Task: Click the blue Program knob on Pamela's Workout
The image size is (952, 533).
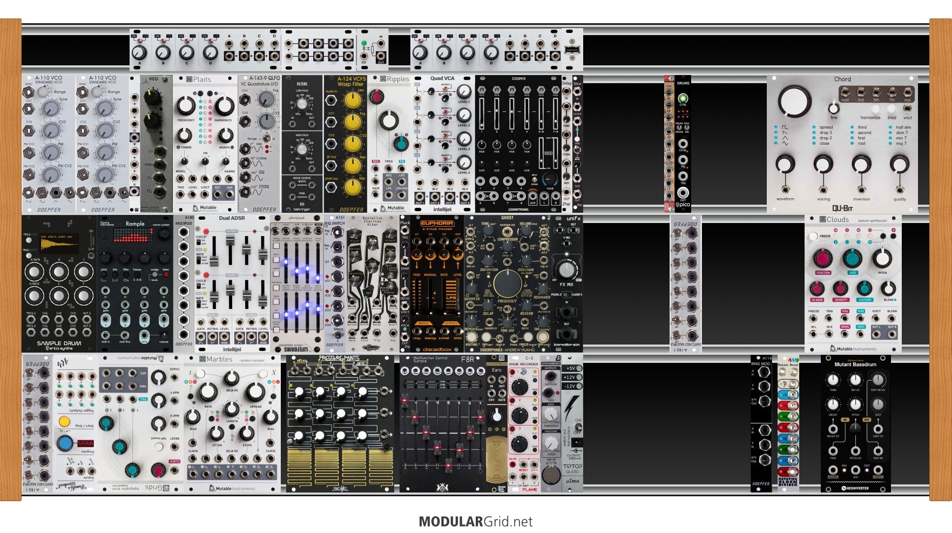Action: pos(65,443)
